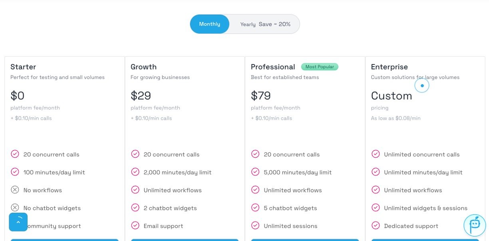Select the Growth plan heading

point(143,67)
